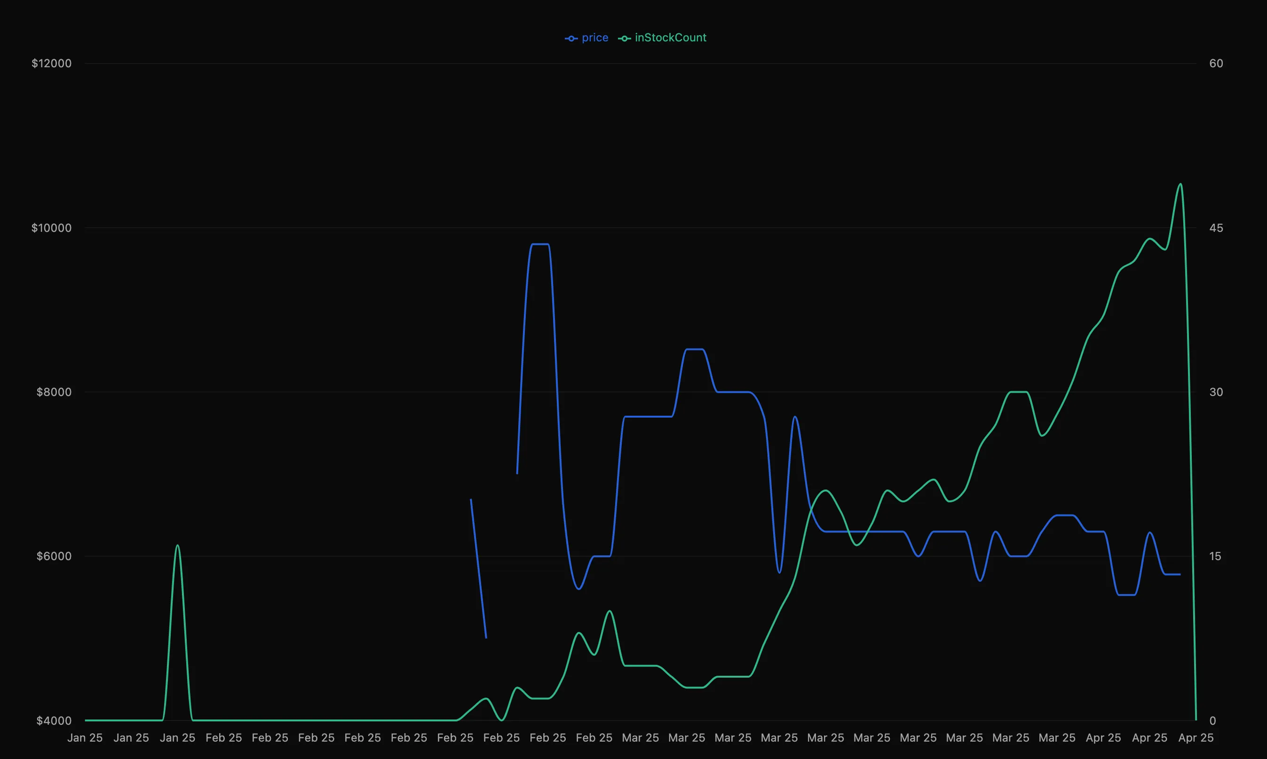Click the blue price legend marker icon
The width and height of the screenshot is (1267, 759).
tap(571, 39)
